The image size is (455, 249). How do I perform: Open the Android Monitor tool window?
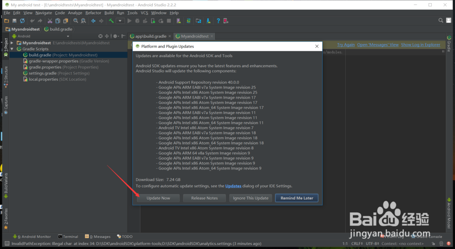click(x=32, y=237)
